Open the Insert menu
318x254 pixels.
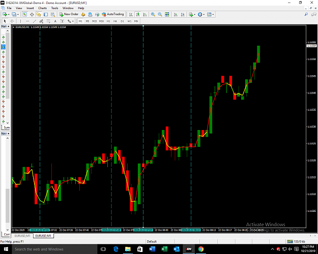click(x=30, y=8)
